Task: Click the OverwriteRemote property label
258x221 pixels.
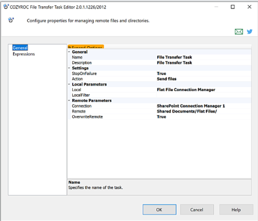Action: click(x=87, y=117)
